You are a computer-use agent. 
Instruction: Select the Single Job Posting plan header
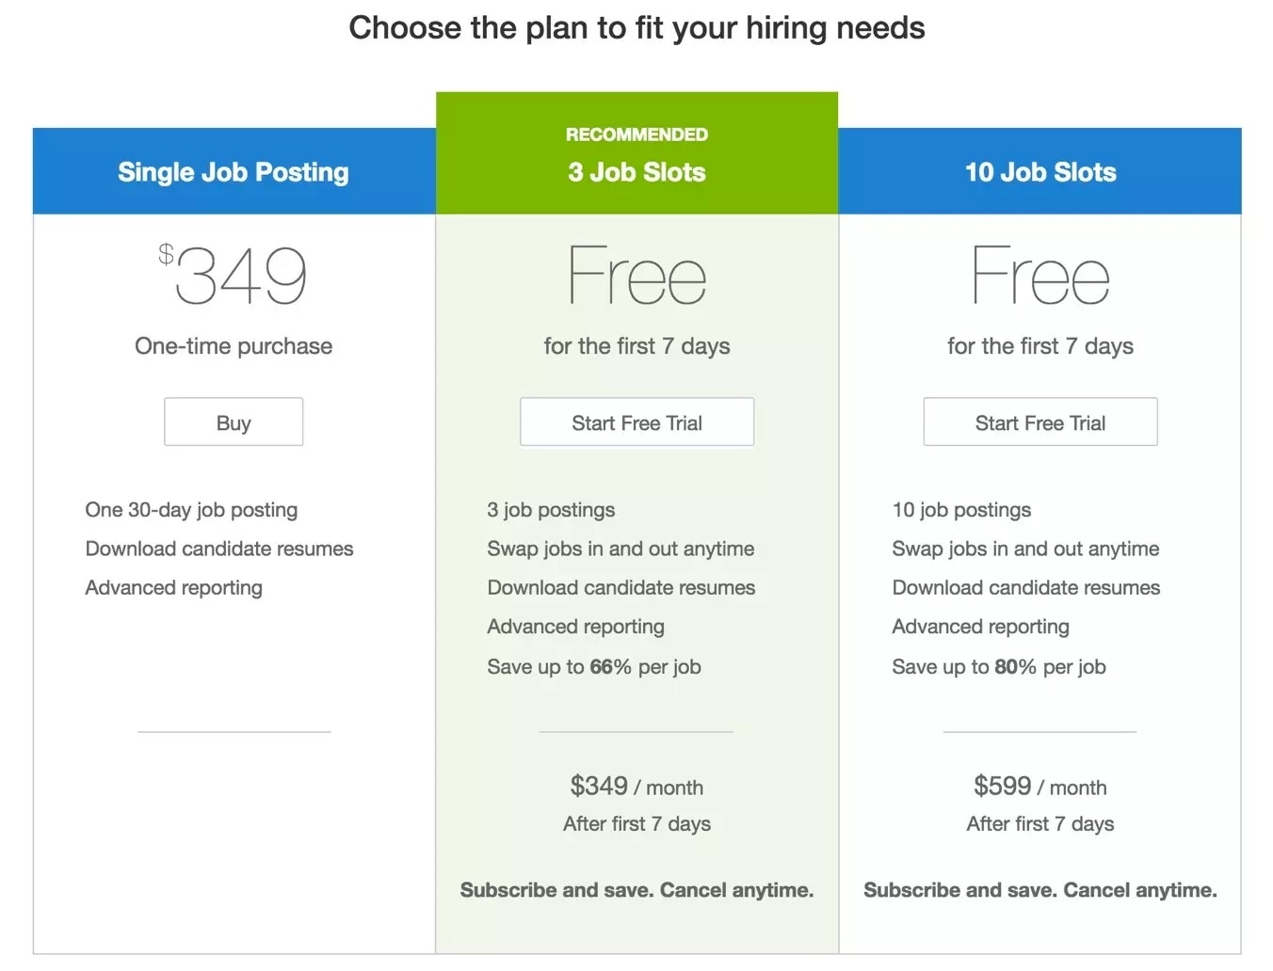pos(233,171)
